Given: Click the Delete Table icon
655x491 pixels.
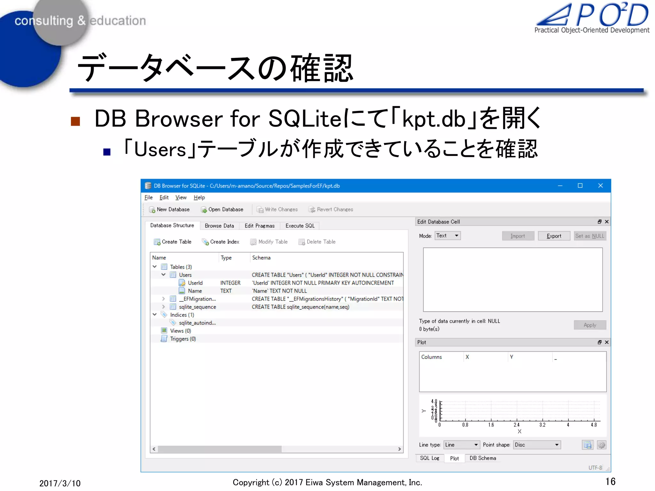Looking at the screenshot, I should 302,242.
